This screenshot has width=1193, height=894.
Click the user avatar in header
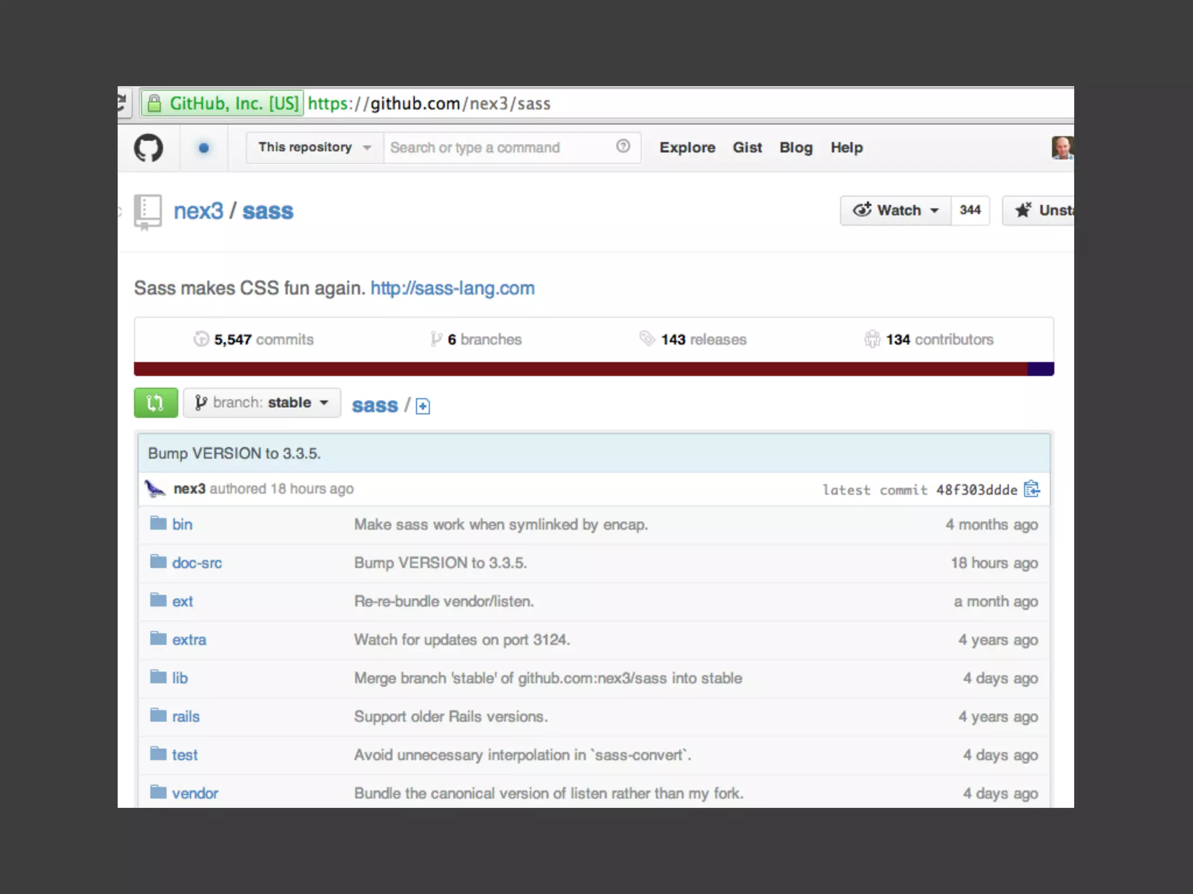click(x=1062, y=148)
